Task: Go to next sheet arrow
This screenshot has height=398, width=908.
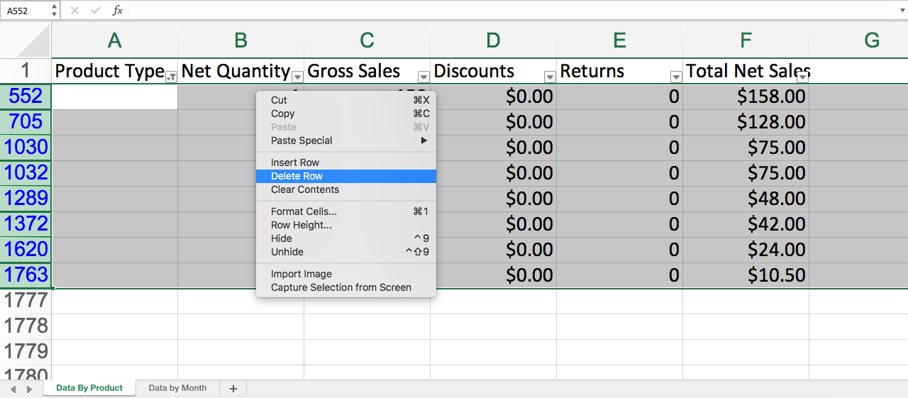Action: tap(29, 389)
